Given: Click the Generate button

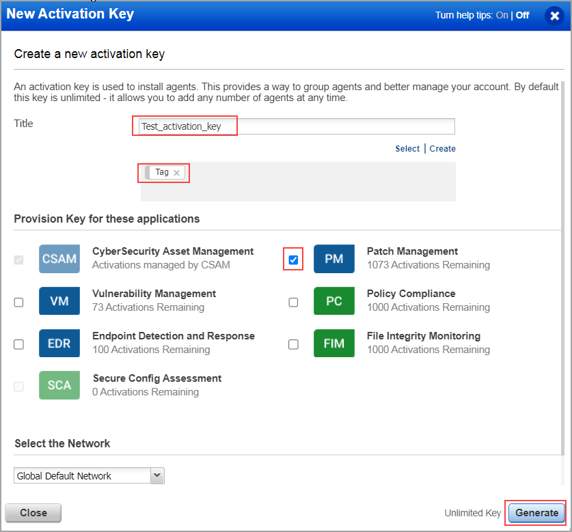Looking at the screenshot, I should pos(536,513).
